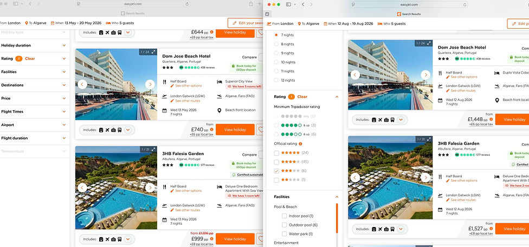
Task: Open To Algarve field in right window
Action: click(308, 24)
